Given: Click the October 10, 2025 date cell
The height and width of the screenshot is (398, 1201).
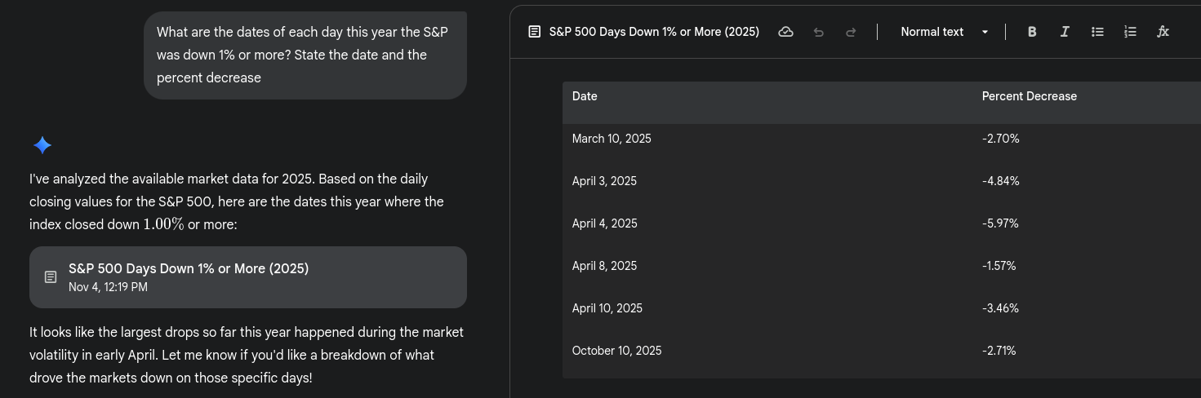Looking at the screenshot, I should coord(616,351).
